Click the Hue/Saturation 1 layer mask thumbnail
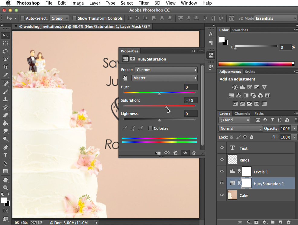Viewport: 298px width, 225px height. [247, 183]
